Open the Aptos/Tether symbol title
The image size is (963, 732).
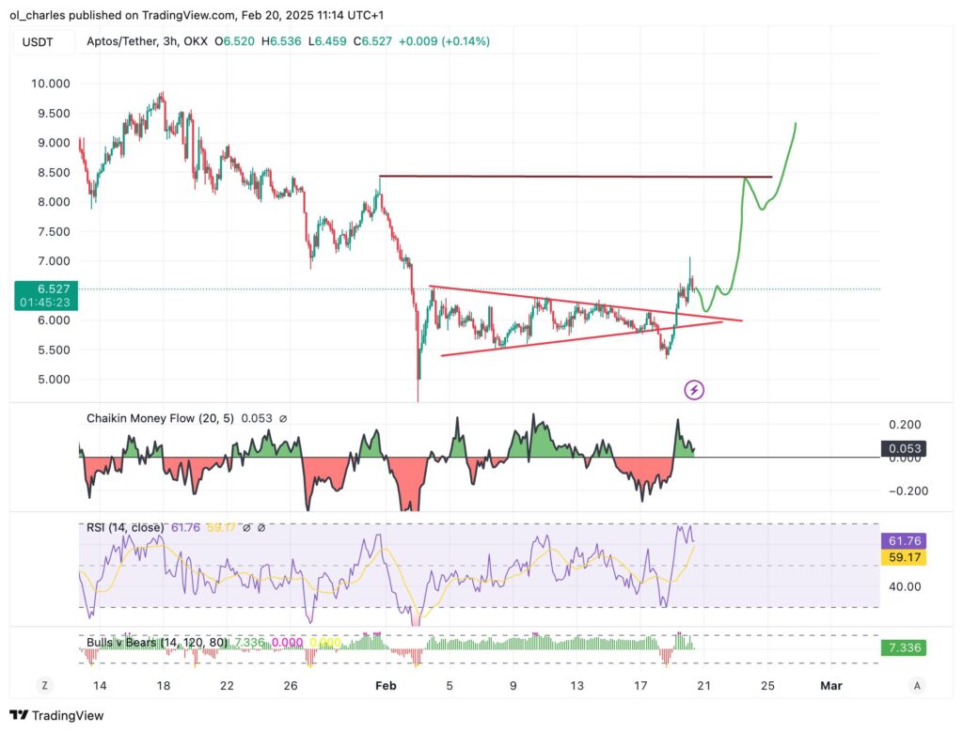(124, 41)
